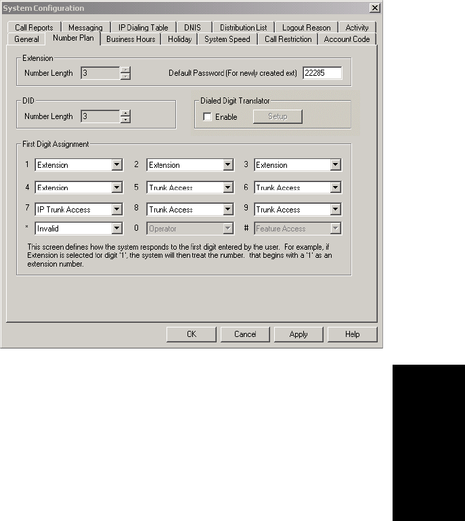Open the digit 9 Trunk Access dropdown
The width and height of the screenshot is (465, 521).
pos(335,209)
